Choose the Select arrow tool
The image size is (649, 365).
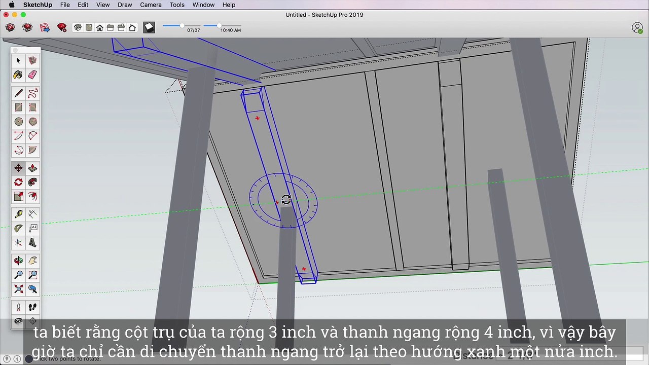click(x=18, y=61)
